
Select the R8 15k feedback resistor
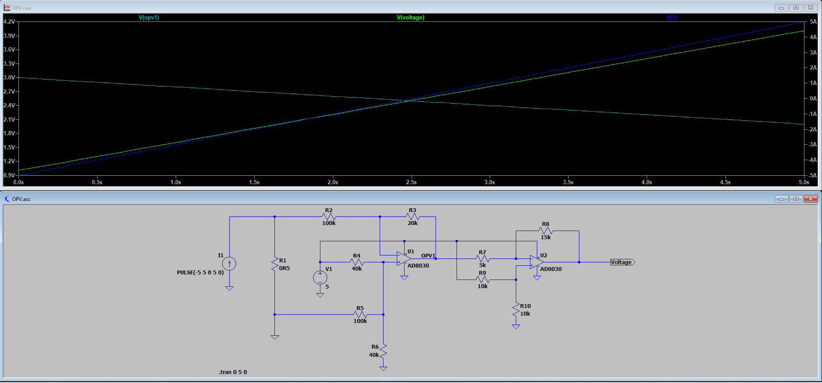545,231
